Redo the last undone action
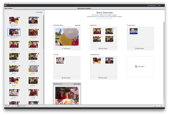Viewport: 169px width, 115px height. coord(14,106)
